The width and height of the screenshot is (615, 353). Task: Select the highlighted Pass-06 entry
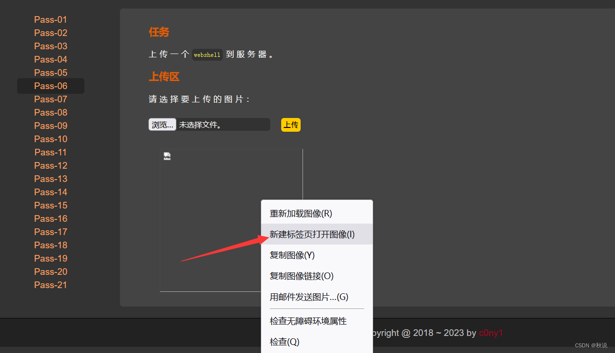[x=51, y=86]
